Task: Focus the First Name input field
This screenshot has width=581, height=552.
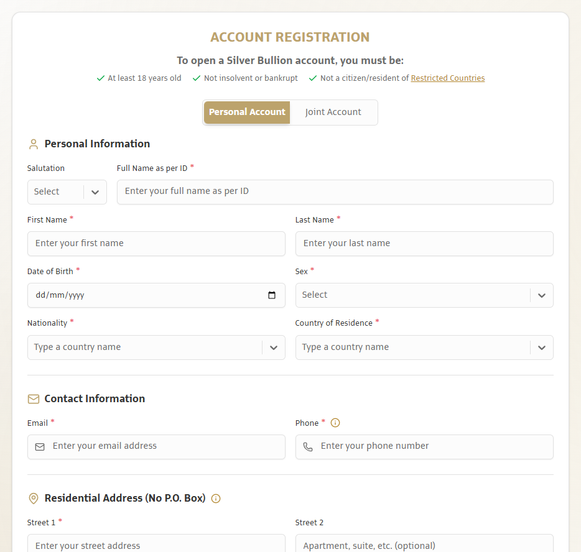Action: point(156,244)
